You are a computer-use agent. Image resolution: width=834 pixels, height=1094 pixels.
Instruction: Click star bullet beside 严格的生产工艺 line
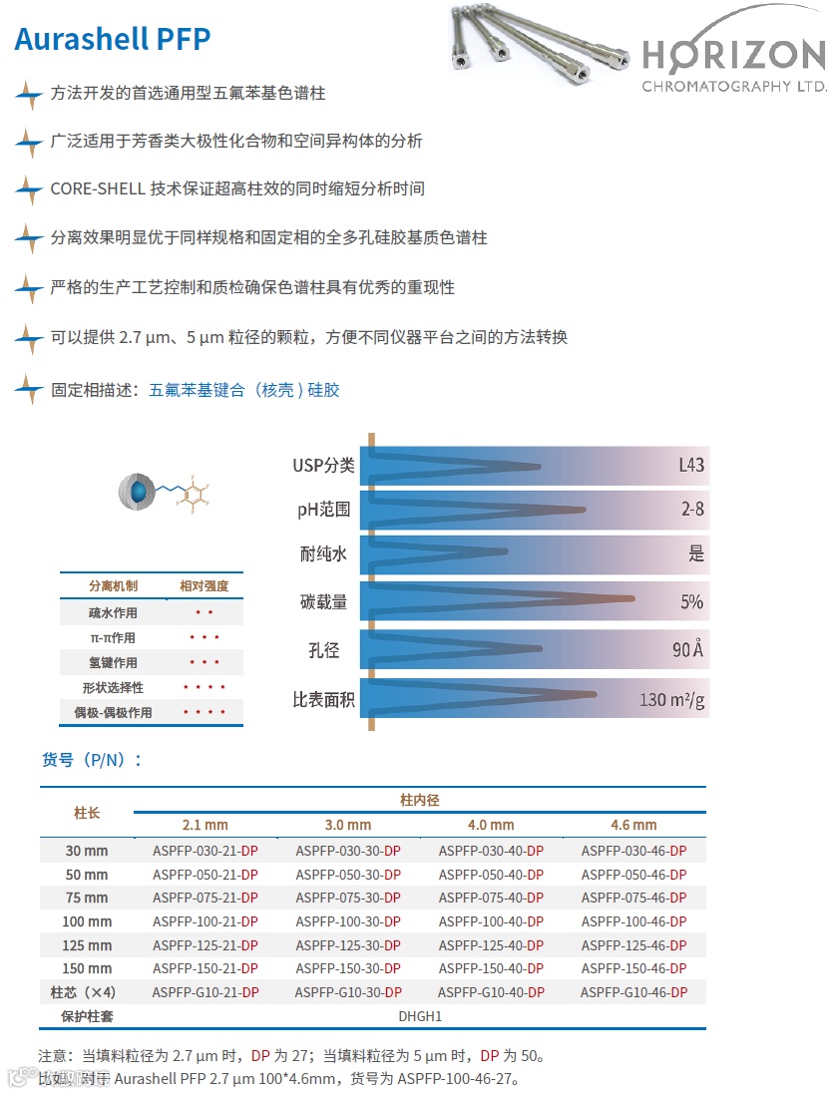[x=29, y=288]
